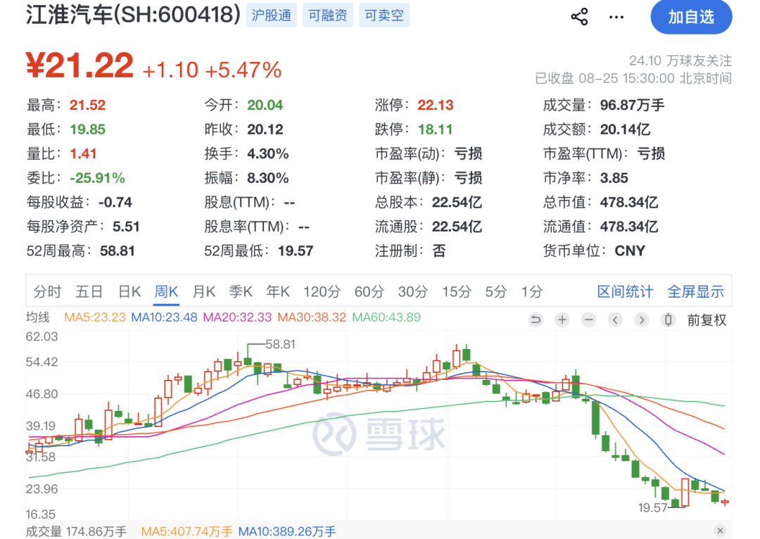Click the 52周最低 value 19.57 in stats
This screenshot has height=539, width=760.
295,251
